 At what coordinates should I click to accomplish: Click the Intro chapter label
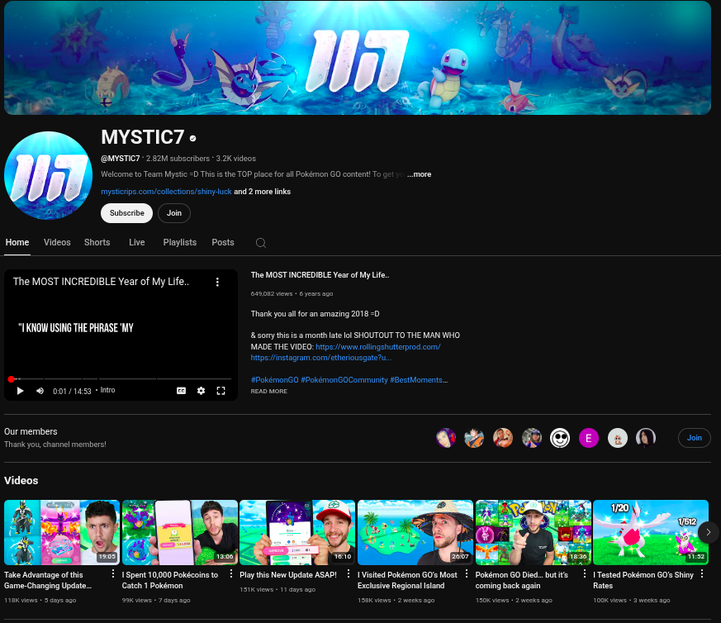107,390
